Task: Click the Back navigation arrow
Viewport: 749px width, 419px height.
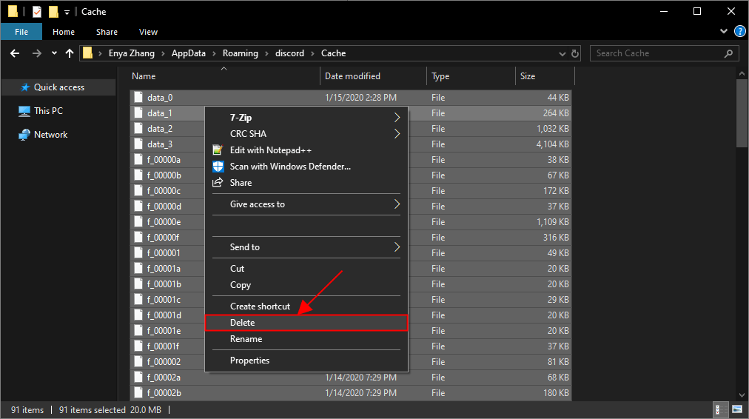Action: pos(15,53)
